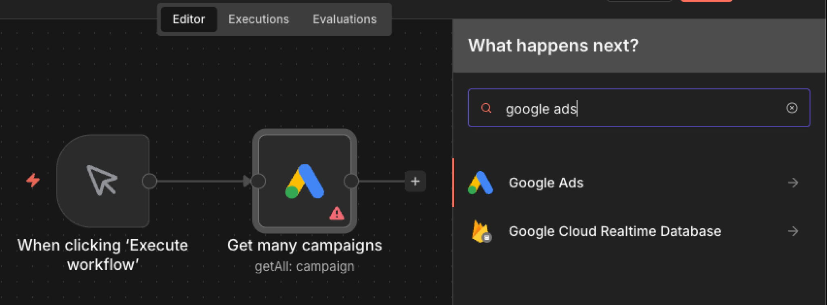Select the Editor tab
The width and height of the screenshot is (827, 305).
[189, 19]
